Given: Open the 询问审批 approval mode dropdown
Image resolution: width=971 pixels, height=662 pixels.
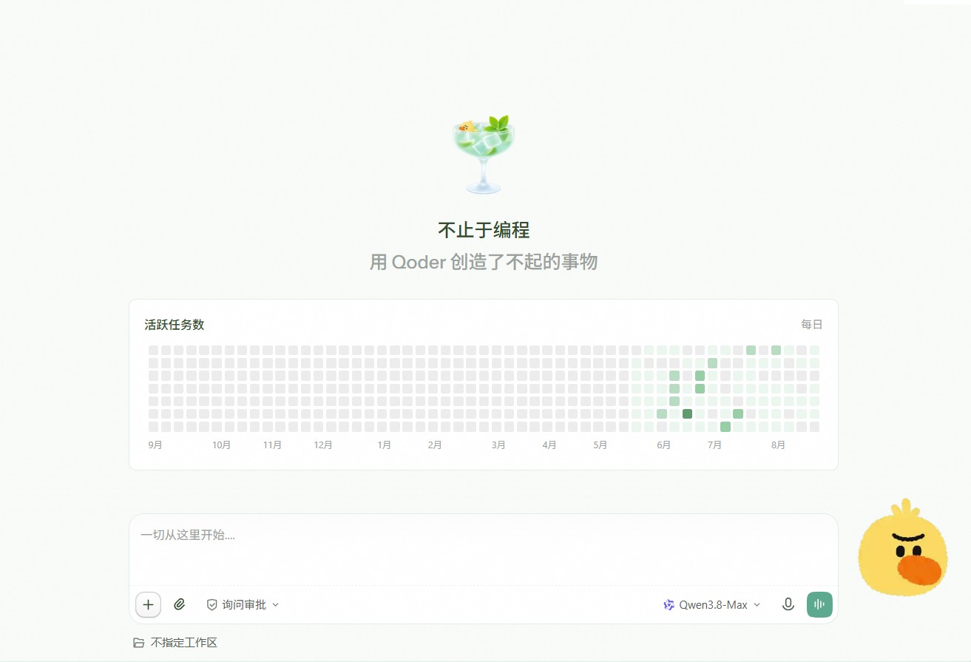Looking at the screenshot, I should pos(243,604).
